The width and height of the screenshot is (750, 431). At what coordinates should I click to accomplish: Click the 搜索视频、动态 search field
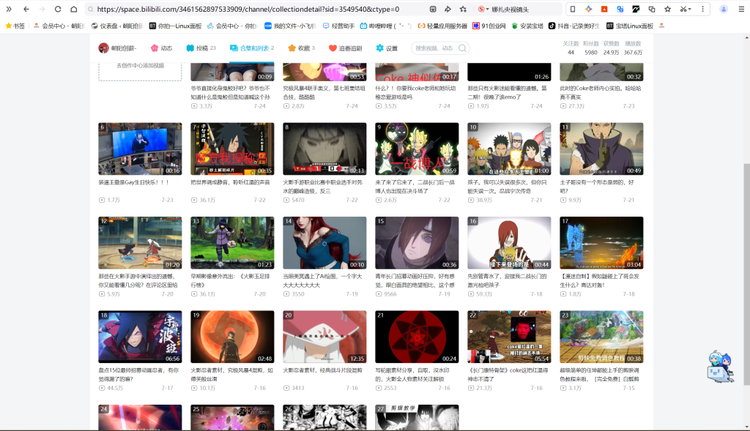pyautogui.click(x=434, y=48)
